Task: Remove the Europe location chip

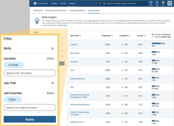Action: click(14, 65)
